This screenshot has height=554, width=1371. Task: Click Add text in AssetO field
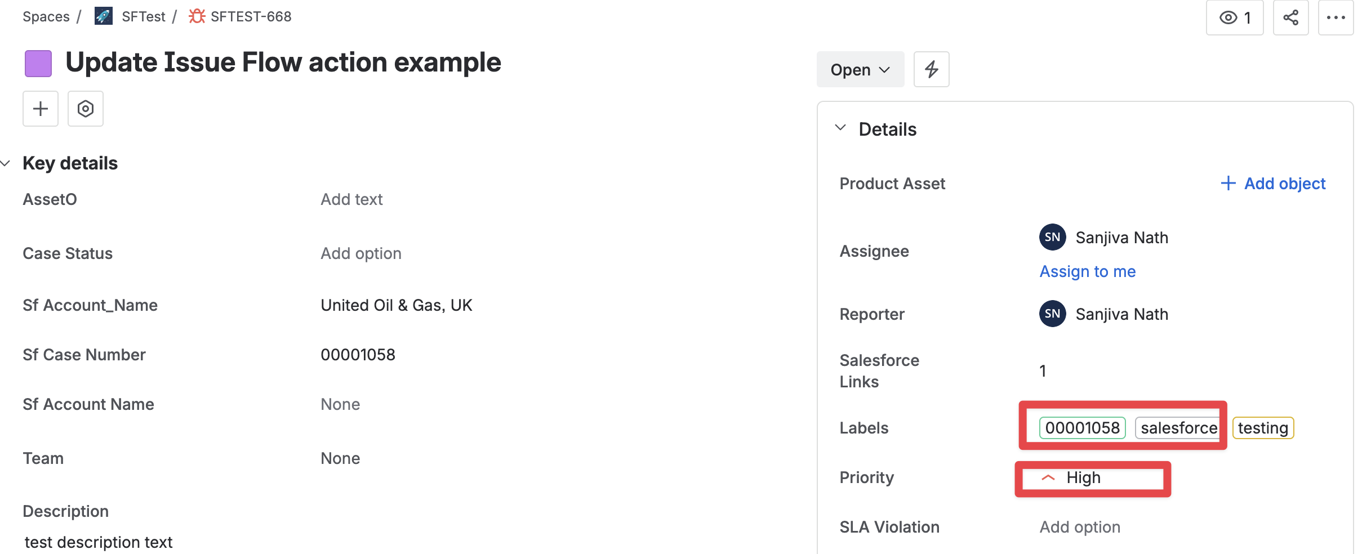[x=351, y=199]
